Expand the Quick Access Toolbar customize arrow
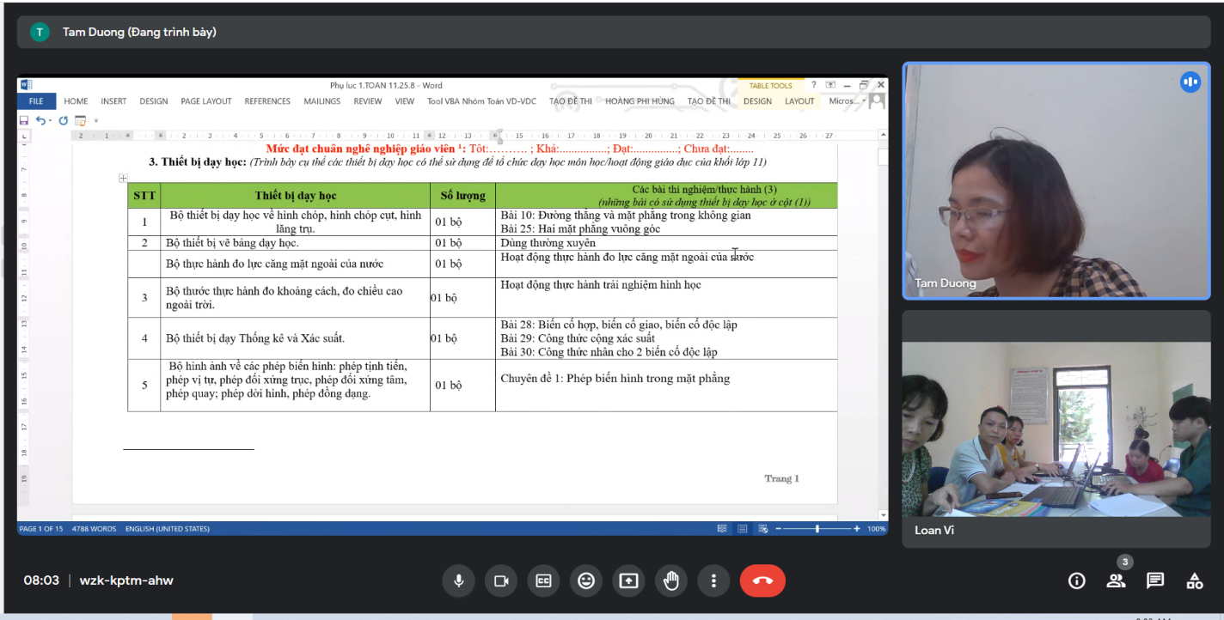Screen dimensions: 1224x620 coord(96,121)
